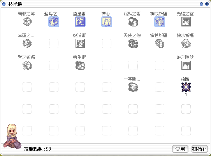Viewport: 211px width, 156px height.
Task: Click the 撒水祈福 skill icon
Action: click(186, 44)
